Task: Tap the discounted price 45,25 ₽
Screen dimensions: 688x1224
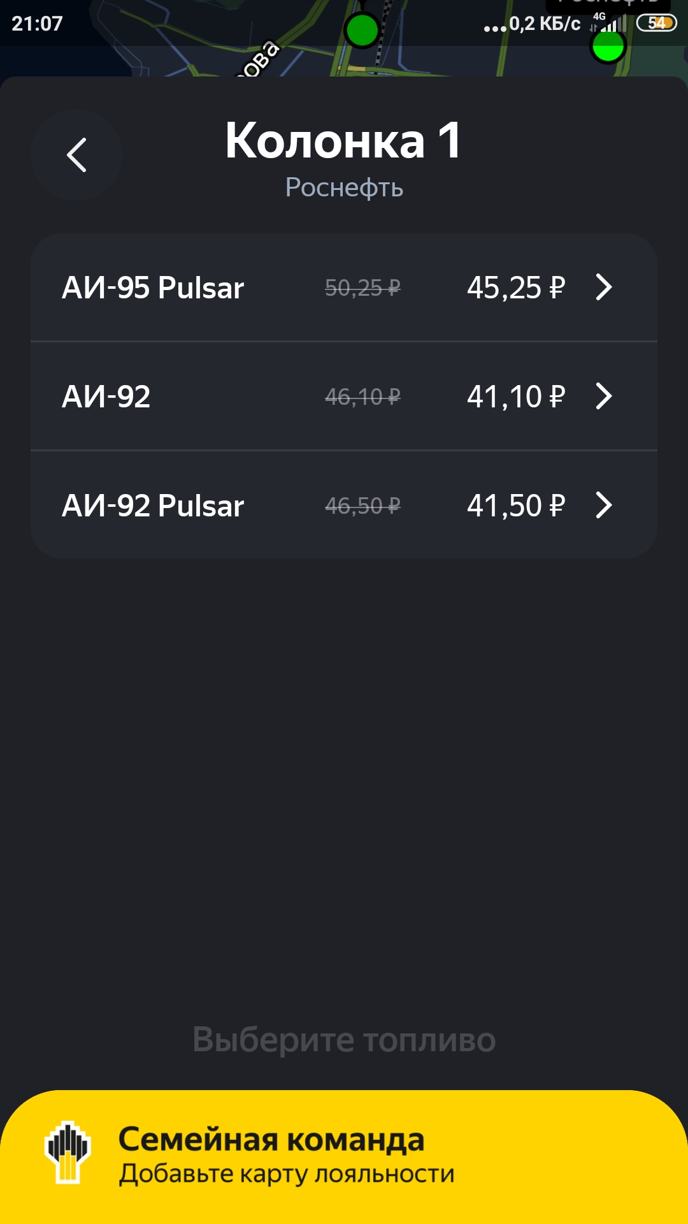Action: point(515,288)
